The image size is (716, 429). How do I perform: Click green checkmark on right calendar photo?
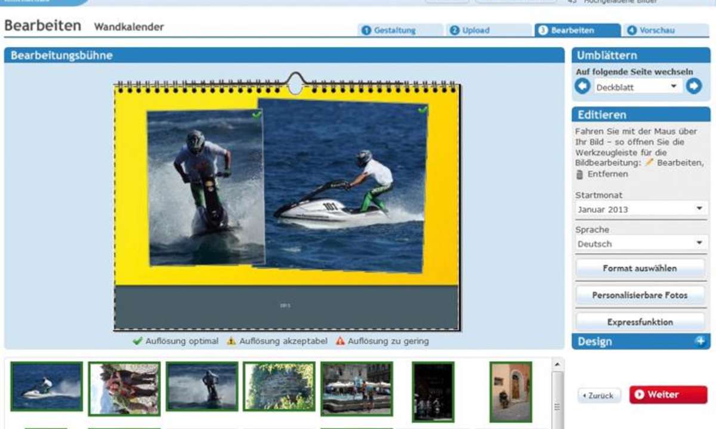pyautogui.click(x=422, y=110)
